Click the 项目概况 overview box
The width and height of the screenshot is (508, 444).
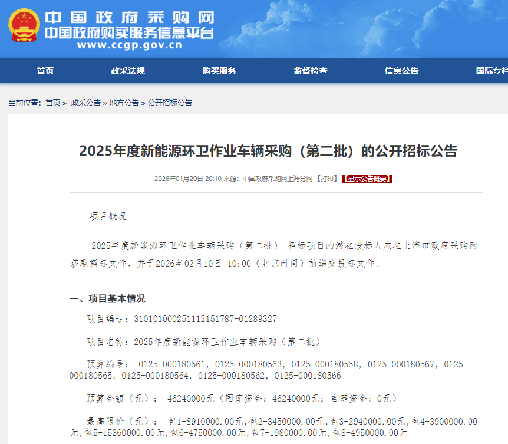click(x=276, y=244)
